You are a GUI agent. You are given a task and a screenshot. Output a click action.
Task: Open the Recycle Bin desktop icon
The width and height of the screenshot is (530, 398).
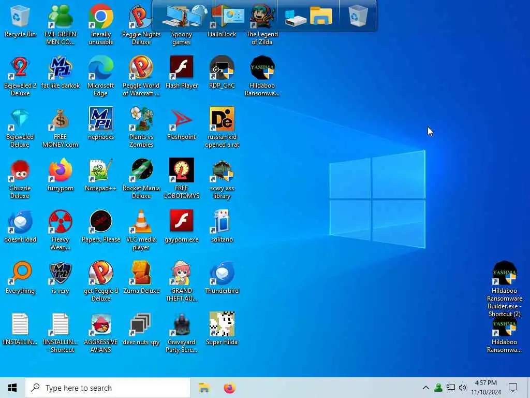20,21
